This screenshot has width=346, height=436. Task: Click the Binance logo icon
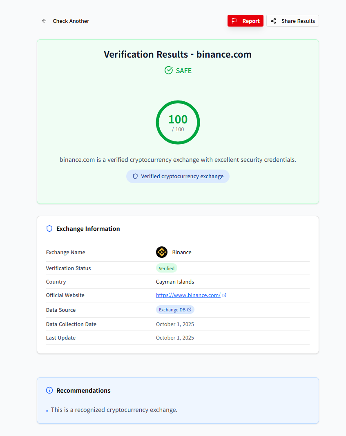coord(162,252)
